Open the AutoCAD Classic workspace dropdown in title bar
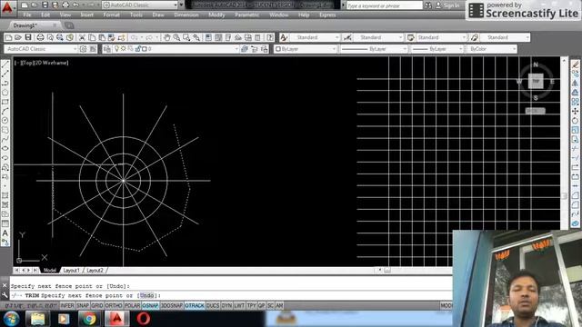This screenshot has height=327, width=582. pos(140,5)
